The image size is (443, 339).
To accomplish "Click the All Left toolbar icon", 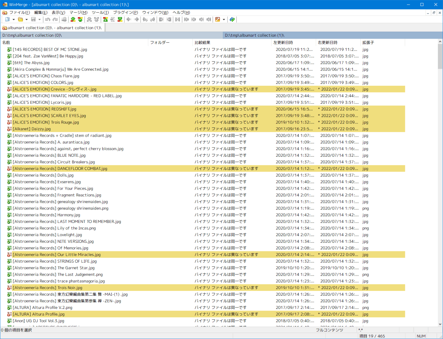I will tap(169, 19).
